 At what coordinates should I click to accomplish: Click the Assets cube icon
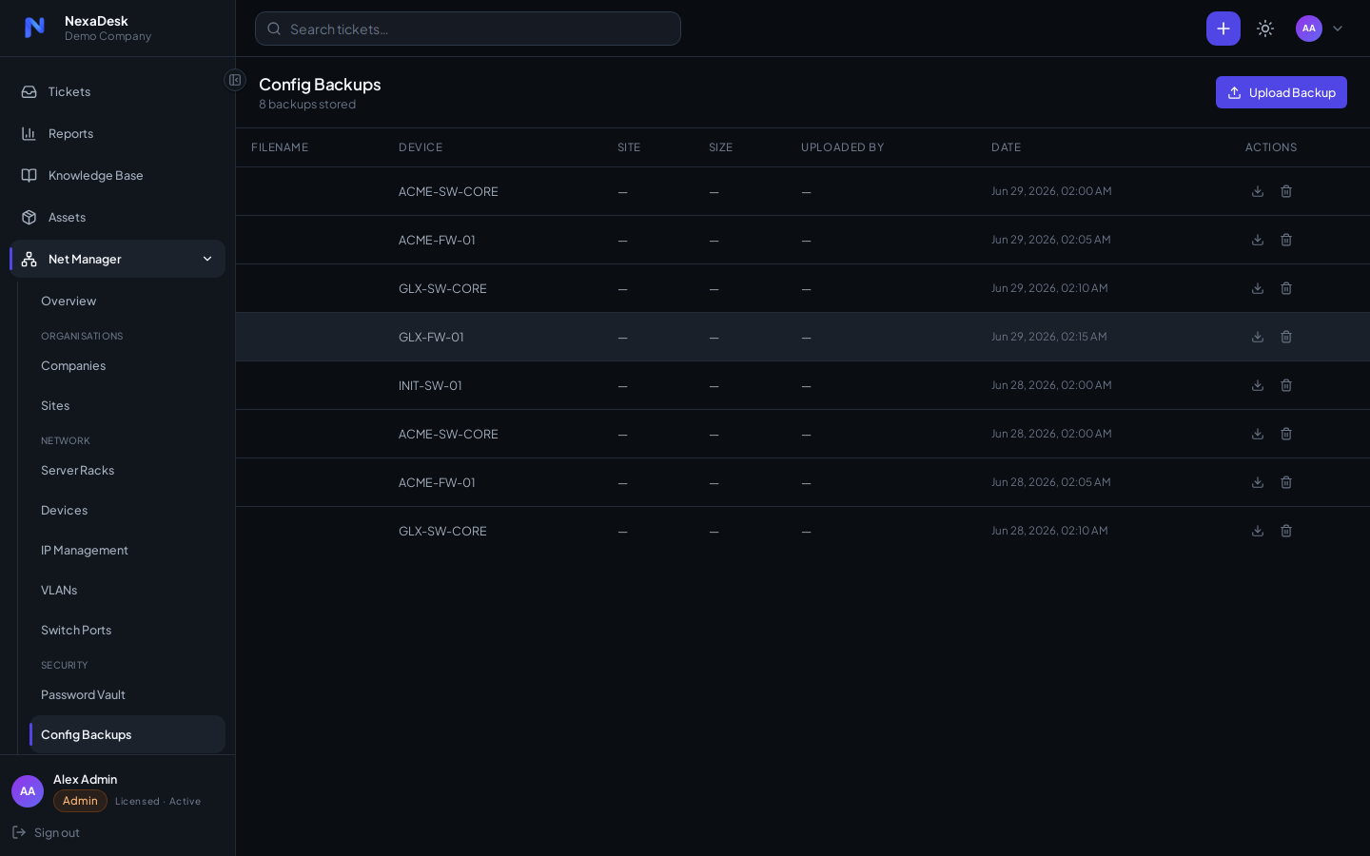[29, 217]
